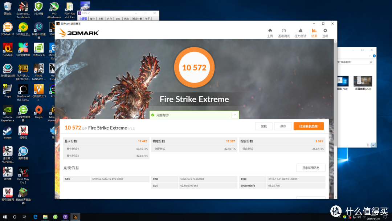Launch Microsoft Edge from the taskbar
Screen dimensions: 392x221
point(35,217)
